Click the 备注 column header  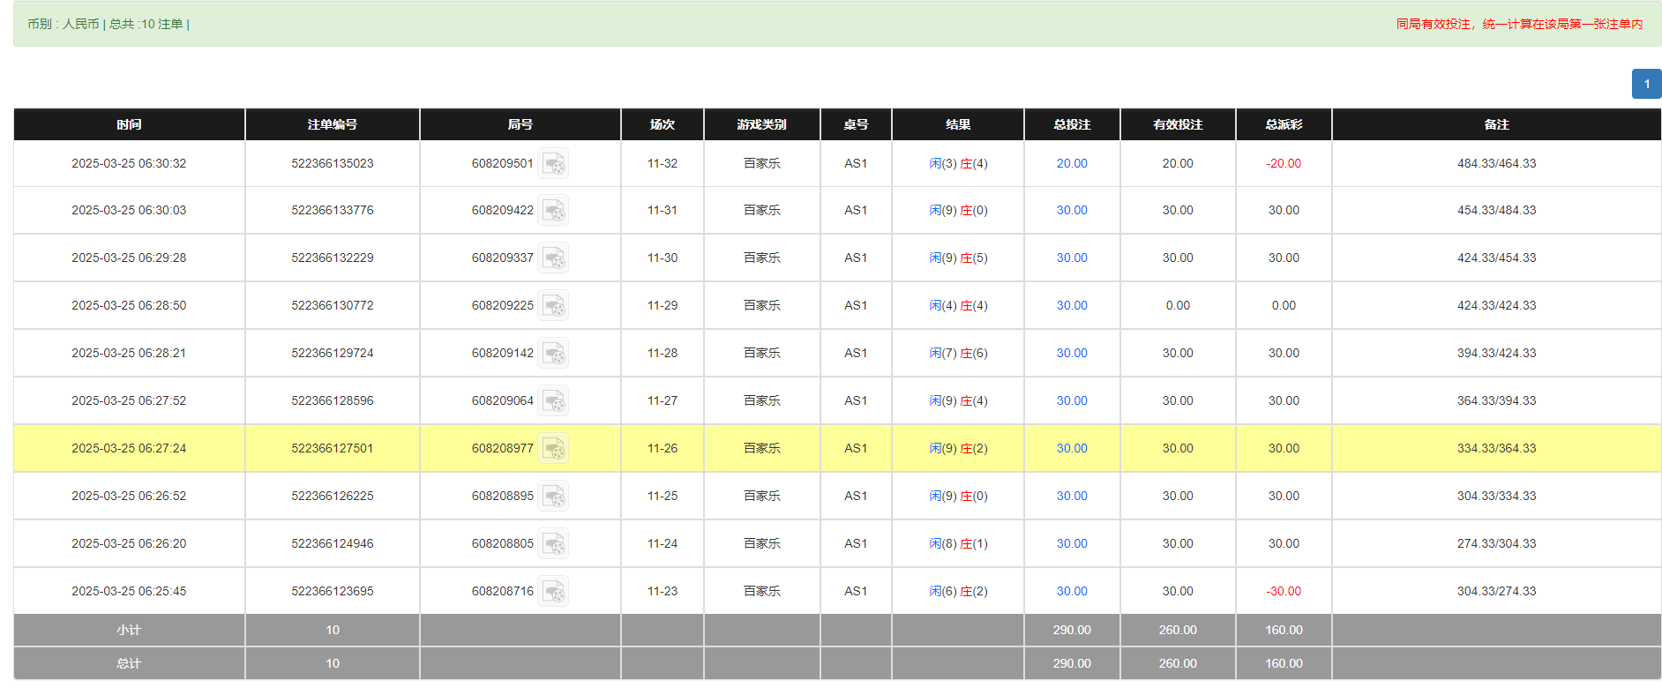tap(1495, 124)
